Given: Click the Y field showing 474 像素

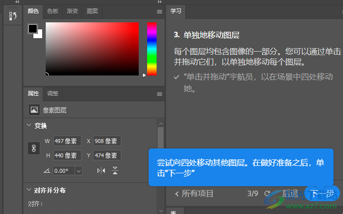Looking at the screenshot, I should coord(107,155).
